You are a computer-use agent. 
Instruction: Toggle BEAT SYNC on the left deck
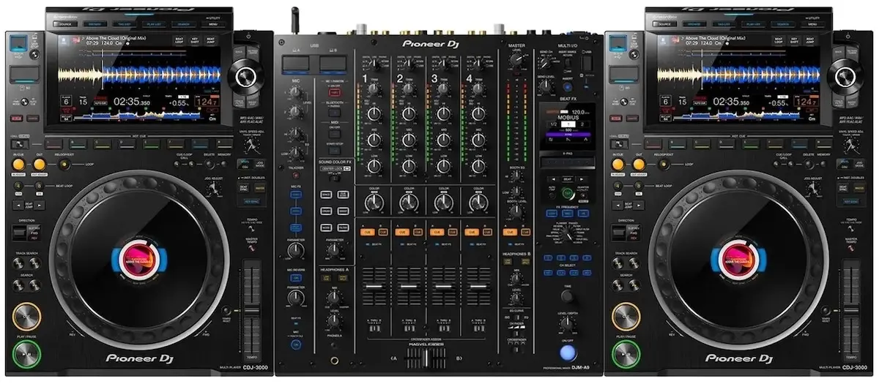point(243,187)
